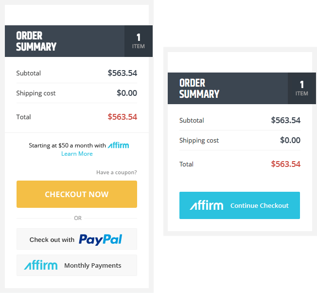The image size is (317, 293).
Task: Click the 1 Item badge above Checkout Now
Action: [x=139, y=41]
